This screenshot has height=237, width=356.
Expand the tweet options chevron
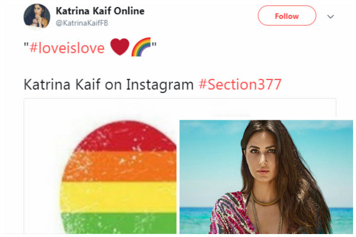tap(330, 17)
